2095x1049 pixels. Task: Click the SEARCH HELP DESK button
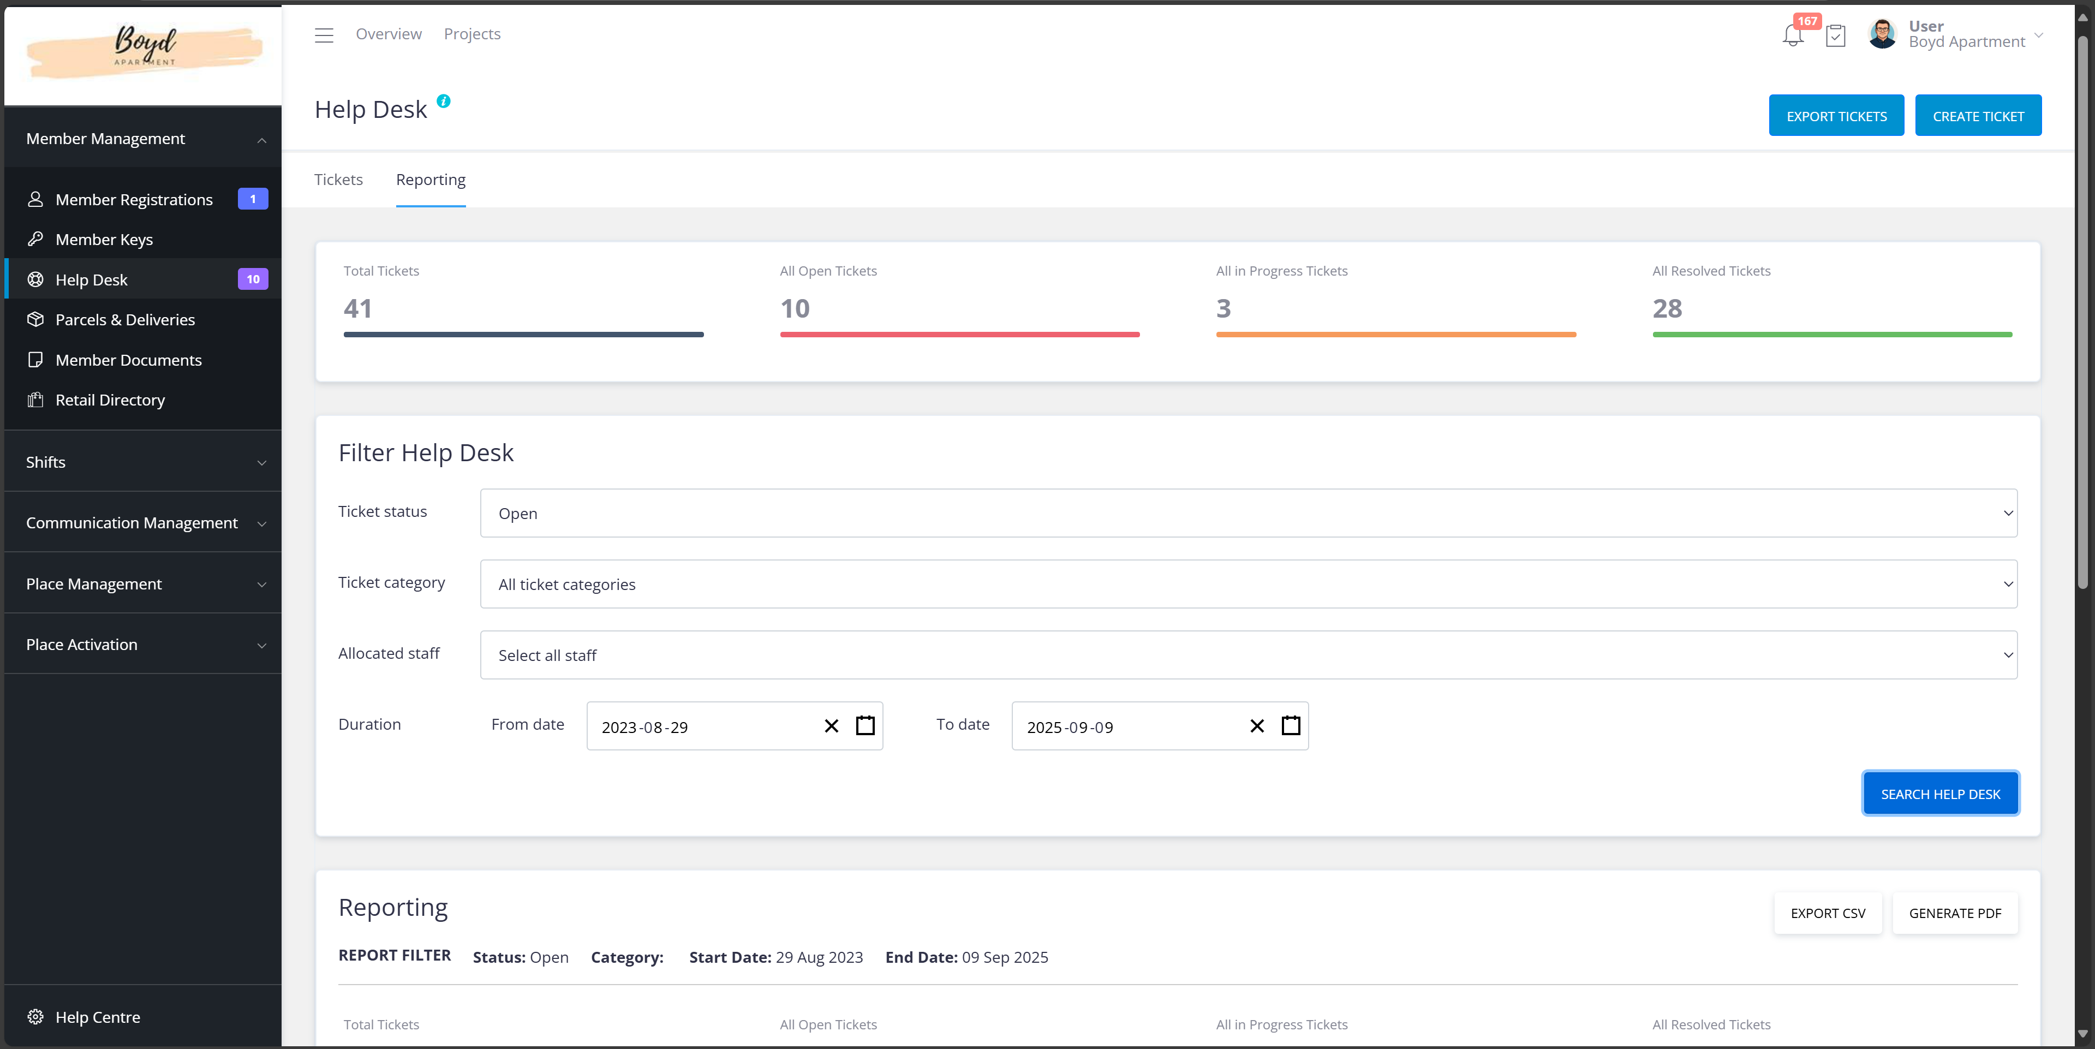pos(1939,794)
